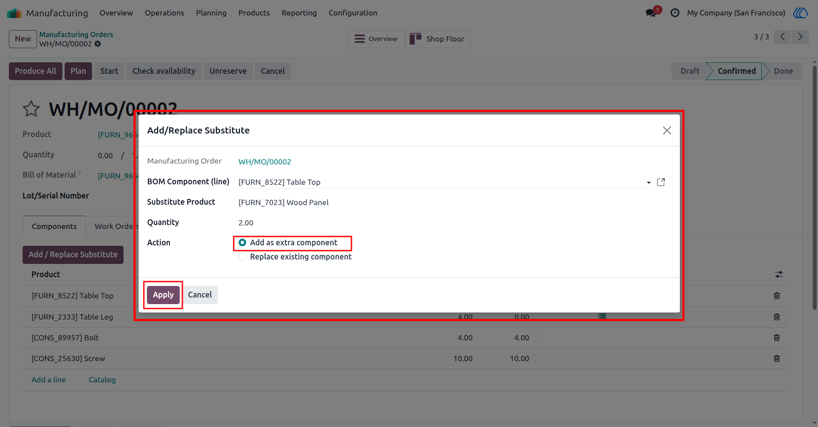Click the user avatar icon
The image size is (818, 427).
tap(800, 13)
